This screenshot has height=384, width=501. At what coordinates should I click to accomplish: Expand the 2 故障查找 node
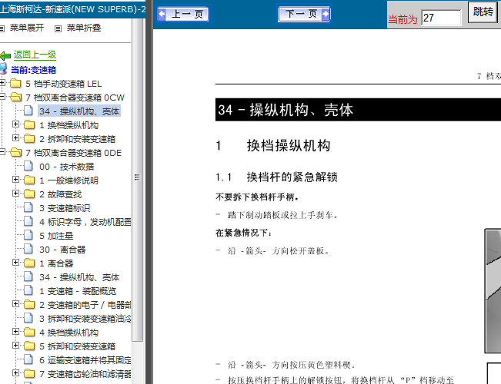coord(15,194)
